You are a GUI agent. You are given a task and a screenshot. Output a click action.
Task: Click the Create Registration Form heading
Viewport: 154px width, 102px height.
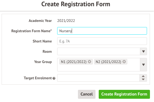pos(76,4)
